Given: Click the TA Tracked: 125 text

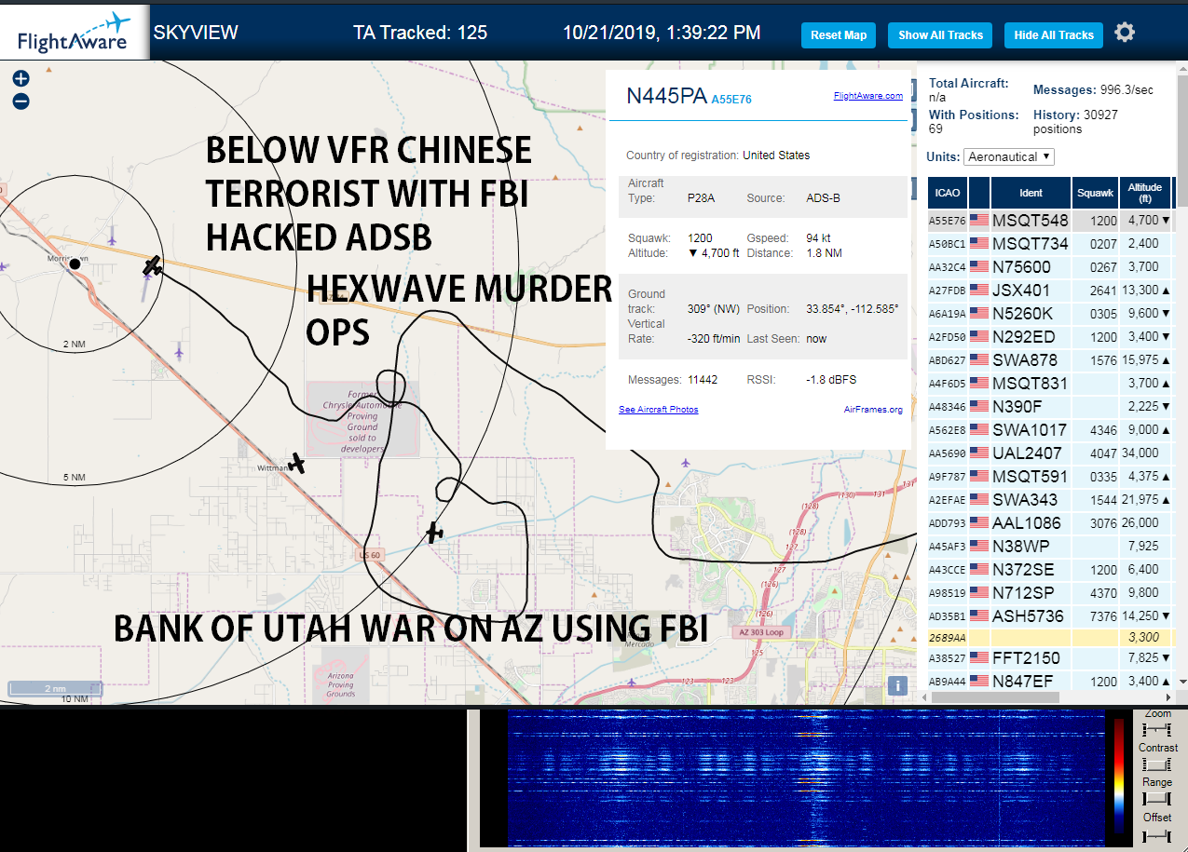Looking at the screenshot, I should pyautogui.click(x=420, y=33).
